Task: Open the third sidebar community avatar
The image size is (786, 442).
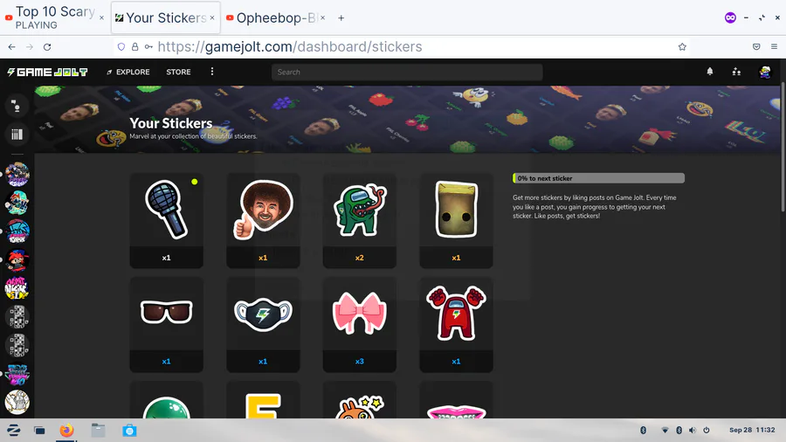Action: (x=17, y=231)
